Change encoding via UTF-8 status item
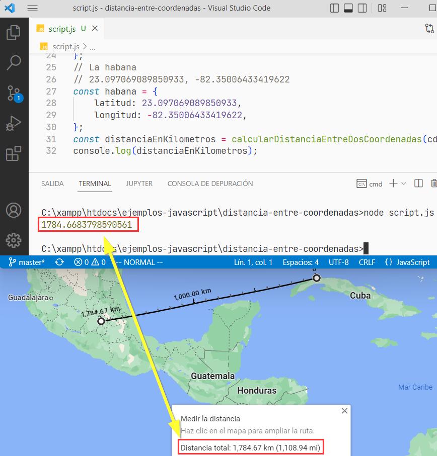437x456 pixels. click(x=339, y=262)
